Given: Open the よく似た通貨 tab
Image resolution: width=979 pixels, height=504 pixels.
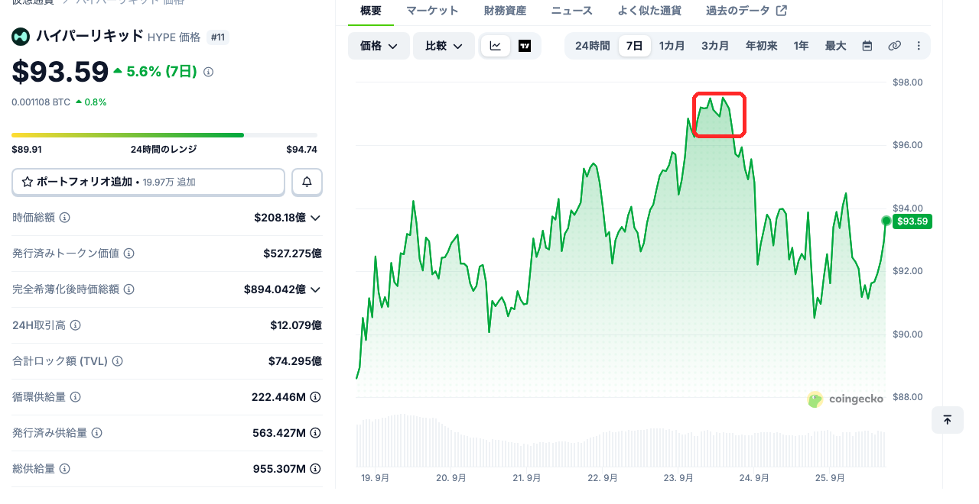Looking at the screenshot, I should [649, 11].
